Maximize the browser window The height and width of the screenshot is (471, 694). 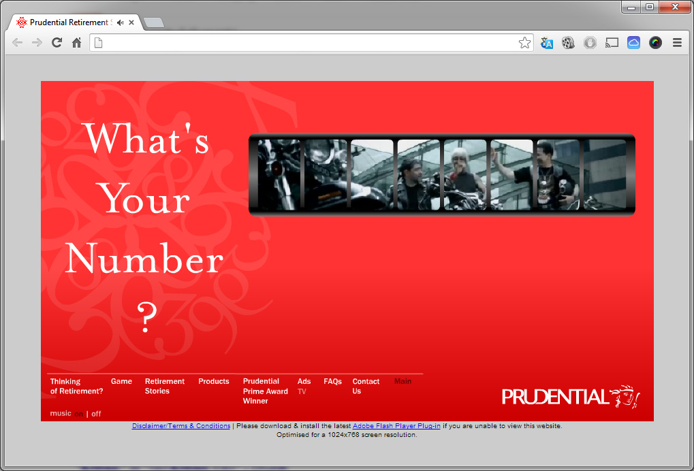click(x=650, y=7)
